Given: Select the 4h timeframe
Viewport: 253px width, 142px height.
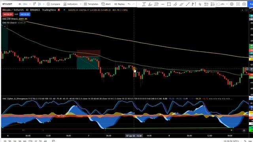Looking at the screenshot, I should pos(20,4).
